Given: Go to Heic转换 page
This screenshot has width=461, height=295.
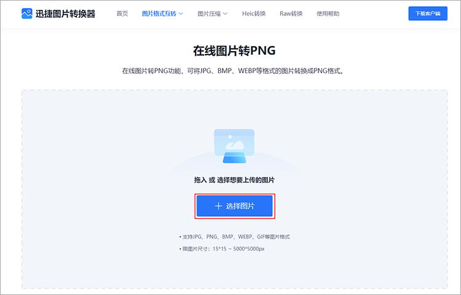Looking at the screenshot, I should (254, 14).
